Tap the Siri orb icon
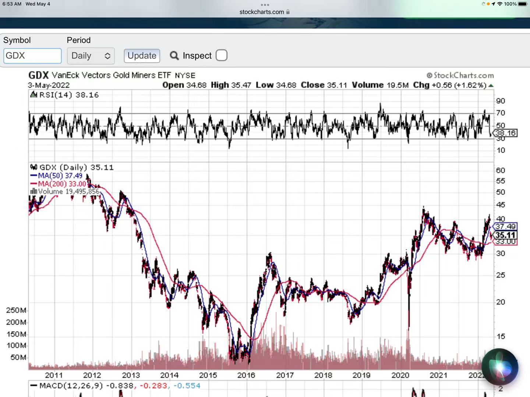The width and height of the screenshot is (530, 397). point(500,367)
